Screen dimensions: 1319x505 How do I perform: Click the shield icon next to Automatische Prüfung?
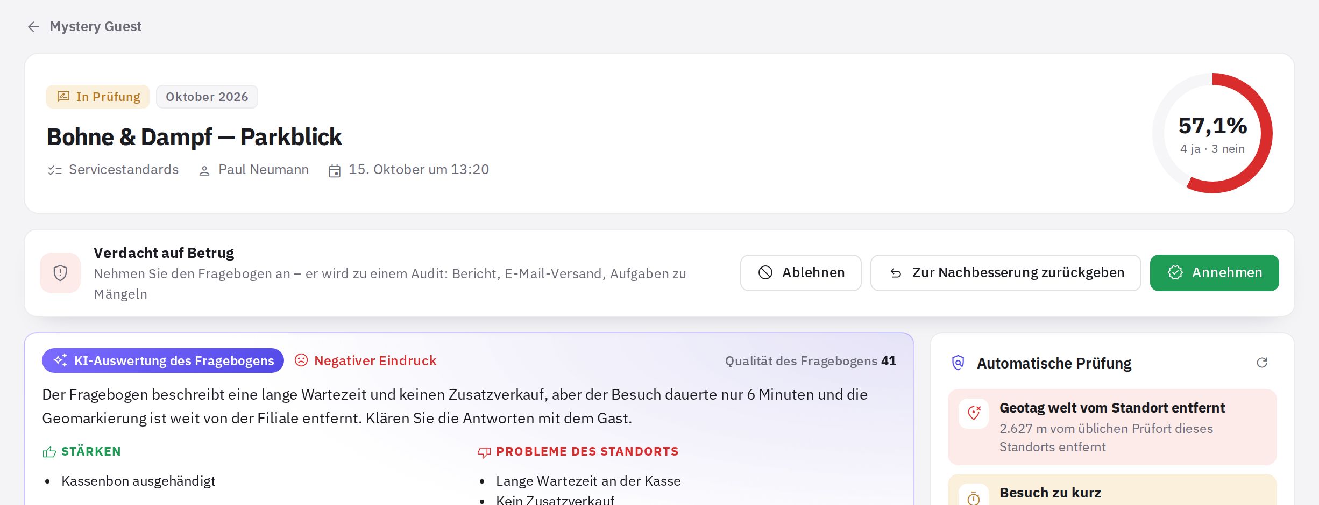(x=958, y=363)
